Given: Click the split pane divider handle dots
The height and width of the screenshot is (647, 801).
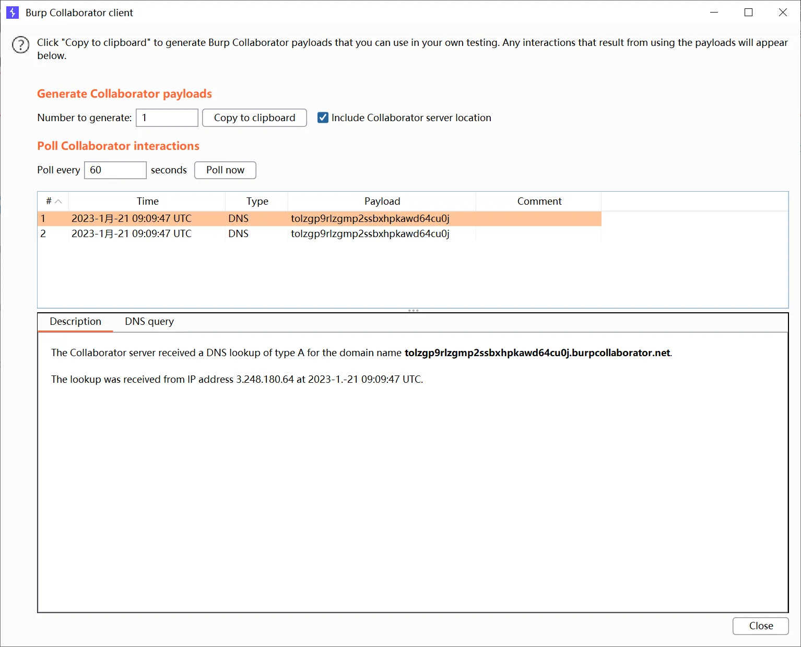Looking at the screenshot, I should (413, 311).
